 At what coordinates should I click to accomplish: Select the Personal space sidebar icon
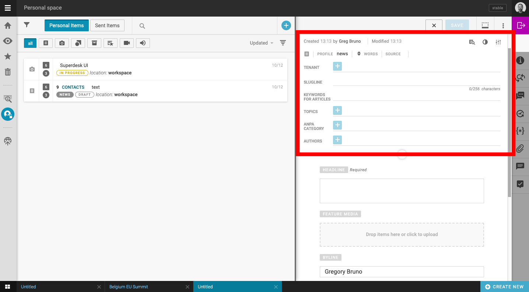click(8, 114)
